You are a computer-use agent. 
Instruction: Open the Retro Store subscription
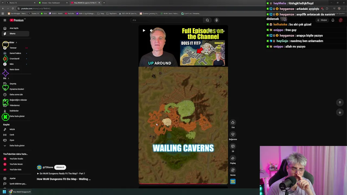point(15,70)
